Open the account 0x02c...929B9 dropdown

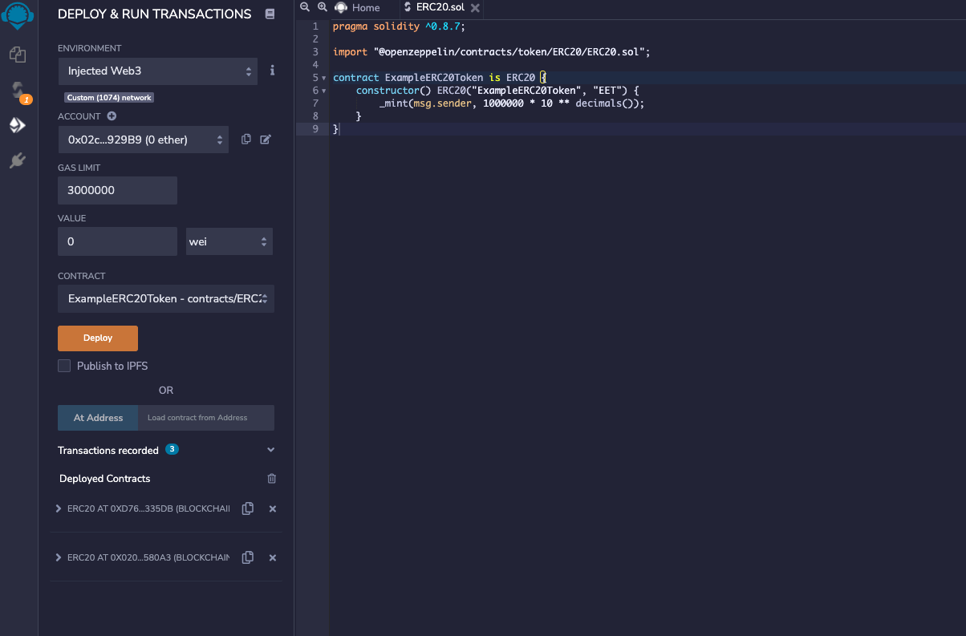(144, 140)
